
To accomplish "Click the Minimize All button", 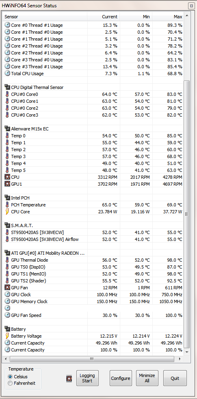I will coord(147,378).
